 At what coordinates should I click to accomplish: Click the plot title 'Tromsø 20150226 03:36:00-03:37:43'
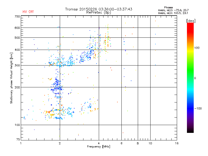coord(99,9)
